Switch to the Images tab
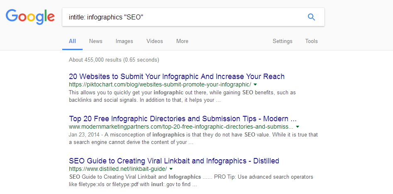Screen dimensions: 393x194 pyautogui.click(x=124, y=41)
